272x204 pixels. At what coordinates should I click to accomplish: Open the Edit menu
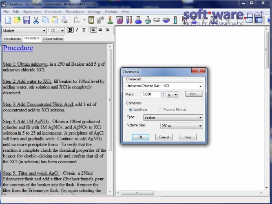pyautogui.click(x=16, y=12)
